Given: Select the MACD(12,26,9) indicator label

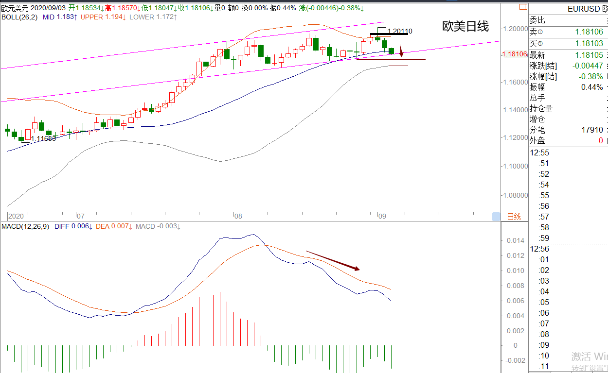Looking at the screenshot, I should pyautogui.click(x=25, y=226).
